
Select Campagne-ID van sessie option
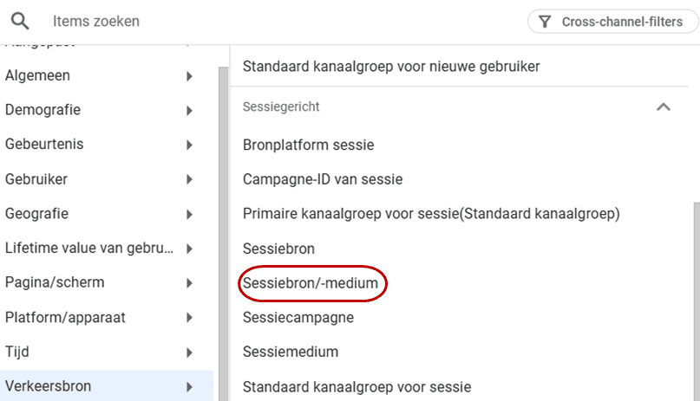(323, 179)
